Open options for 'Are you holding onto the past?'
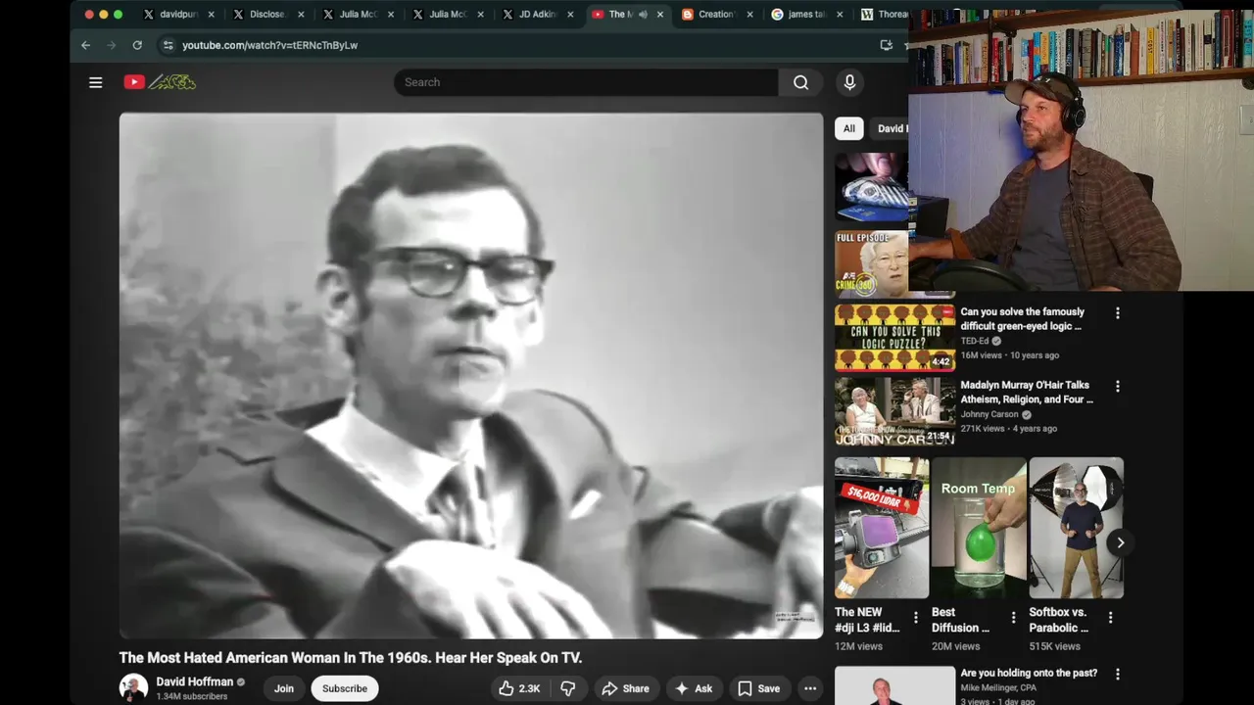1254x705 pixels. pyautogui.click(x=1118, y=674)
